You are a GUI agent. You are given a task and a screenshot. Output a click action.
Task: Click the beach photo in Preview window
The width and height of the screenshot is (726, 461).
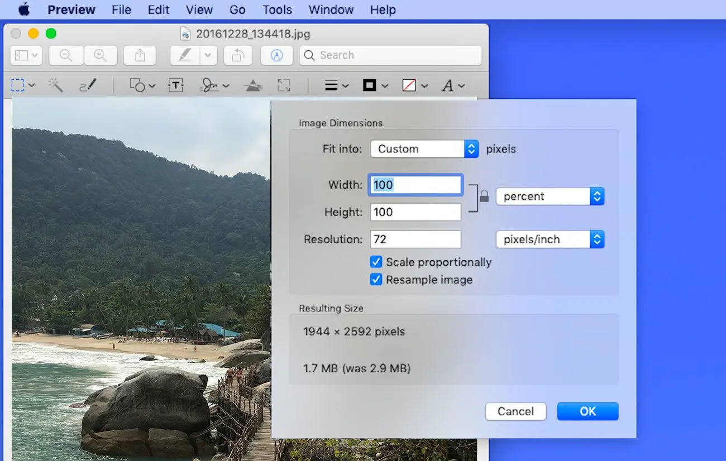click(x=141, y=279)
